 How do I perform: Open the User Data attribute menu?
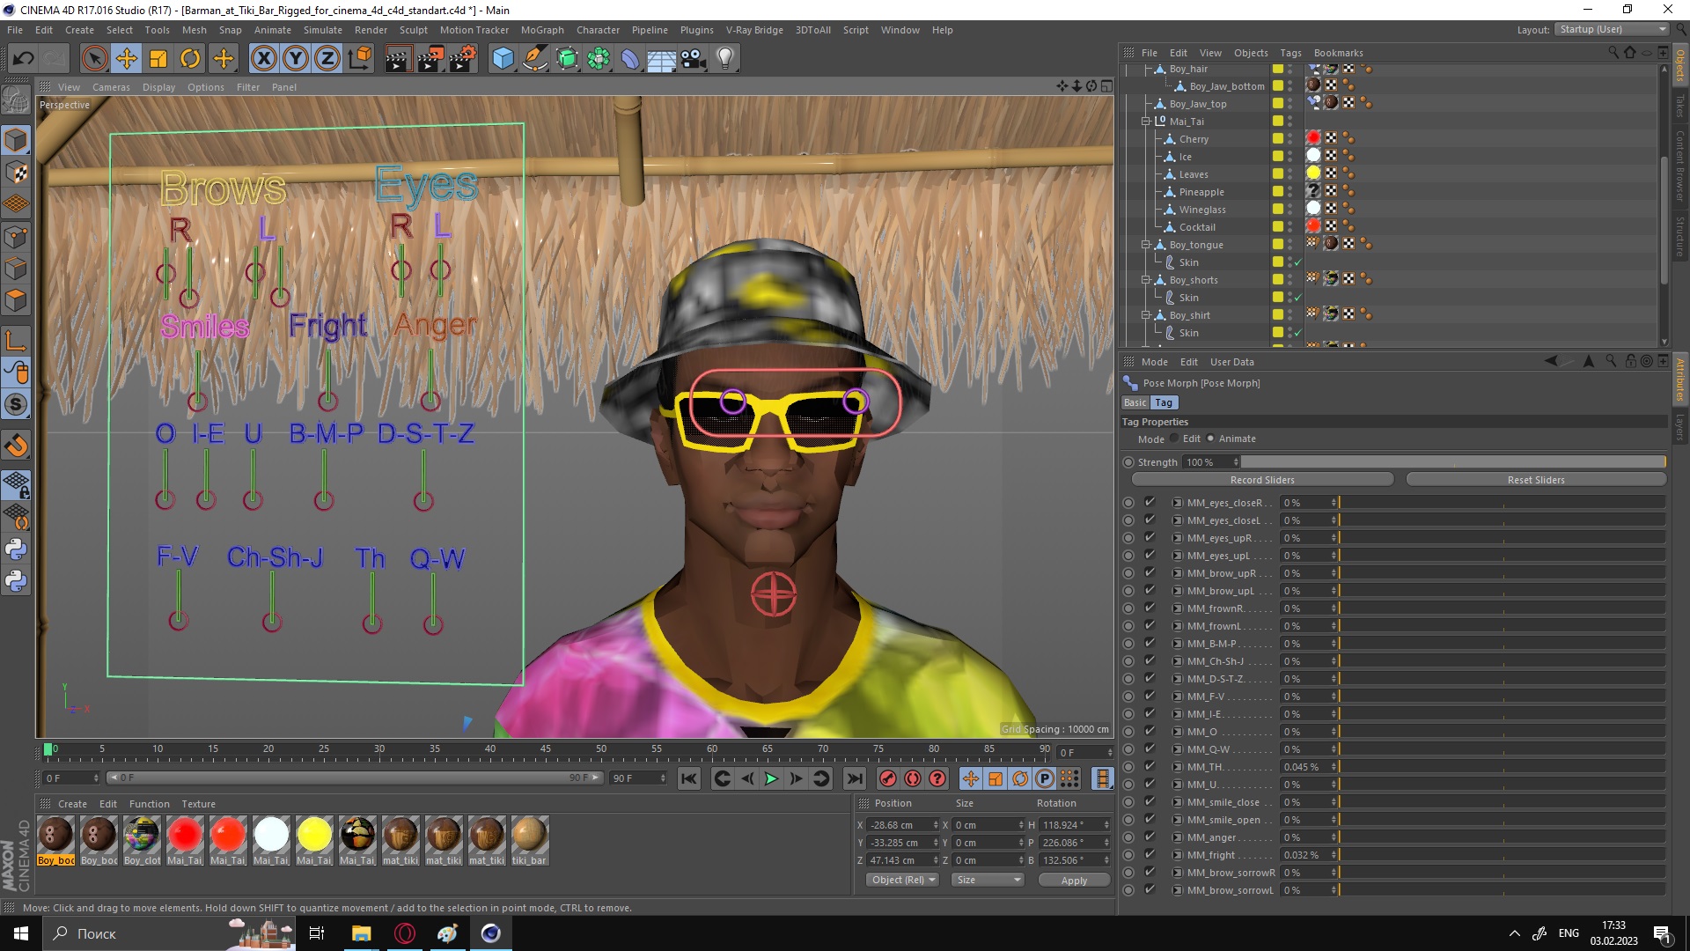point(1231,362)
